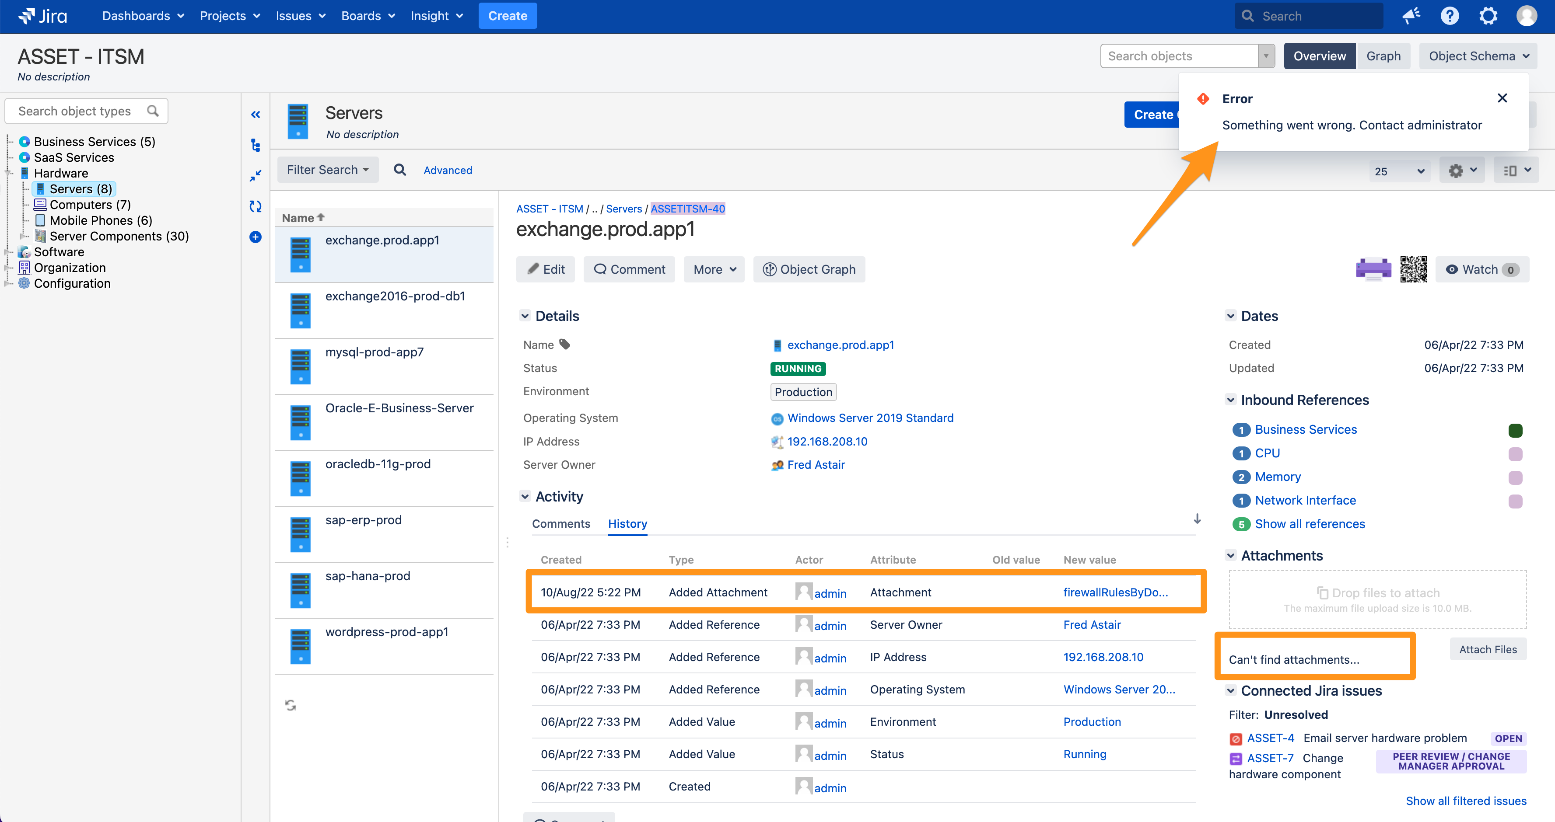The height and width of the screenshot is (822, 1555).
Task: Switch to the Comments tab
Action: click(561, 523)
